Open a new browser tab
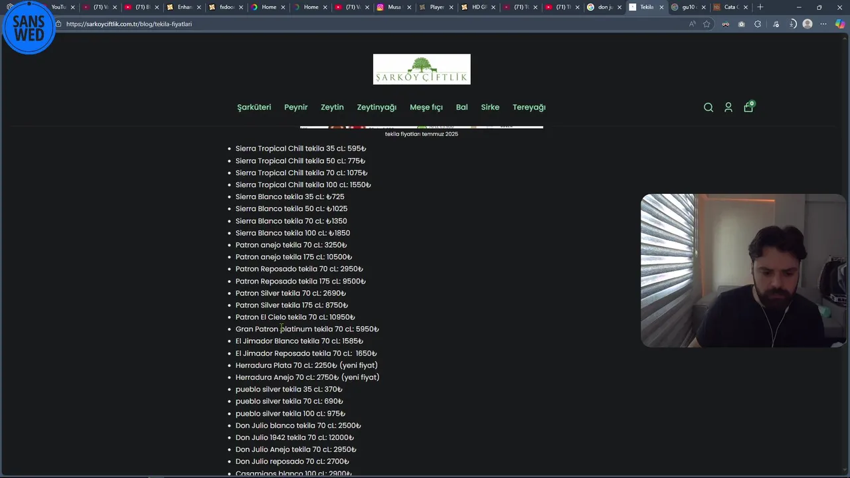 760,7
